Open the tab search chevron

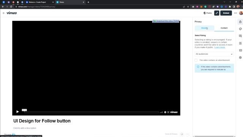pyautogui.click(x=224, y=2)
